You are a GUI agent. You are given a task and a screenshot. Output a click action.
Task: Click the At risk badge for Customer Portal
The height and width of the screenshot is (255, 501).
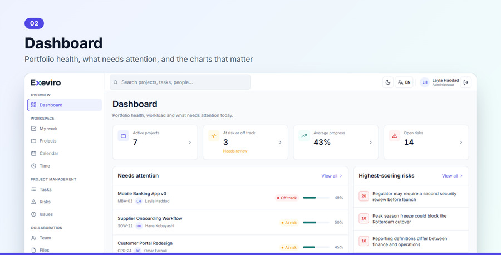point(289,248)
